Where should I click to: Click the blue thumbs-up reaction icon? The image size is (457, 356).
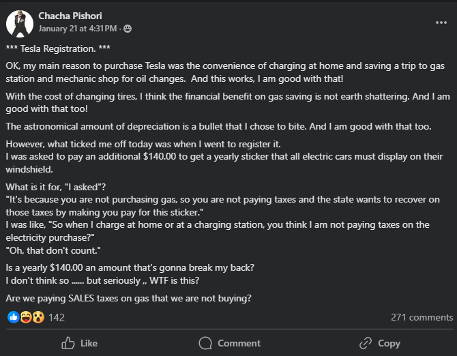pyautogui.click(x=13, y=317)
